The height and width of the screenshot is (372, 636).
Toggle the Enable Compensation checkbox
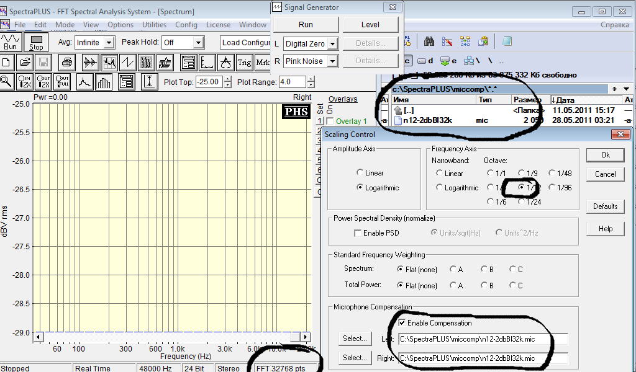point(402,322)
